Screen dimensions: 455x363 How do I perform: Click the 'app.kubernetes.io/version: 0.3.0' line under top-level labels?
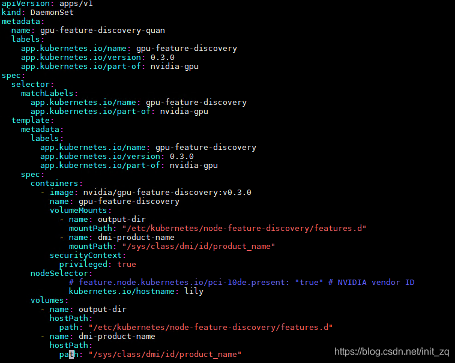[97, 58]
